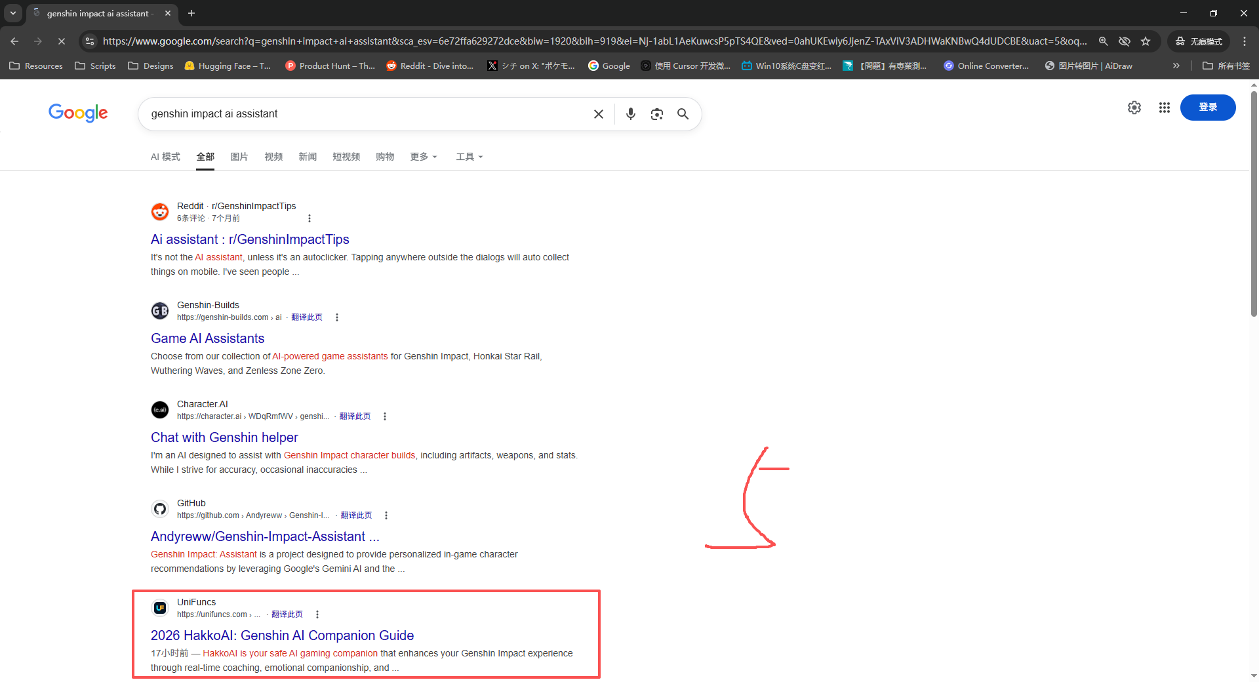Bookmark this page with star icon
The width and height of the screenshot is (1259, 682).
[x=1146, y=41]
